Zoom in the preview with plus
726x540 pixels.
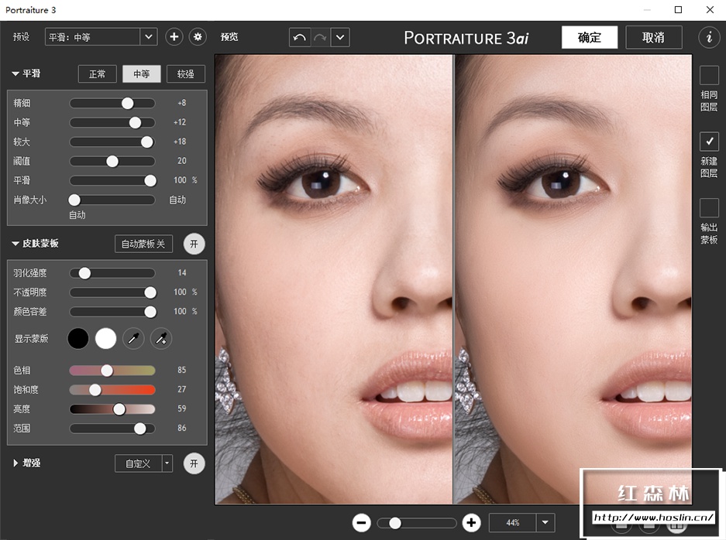coord(471,523)
